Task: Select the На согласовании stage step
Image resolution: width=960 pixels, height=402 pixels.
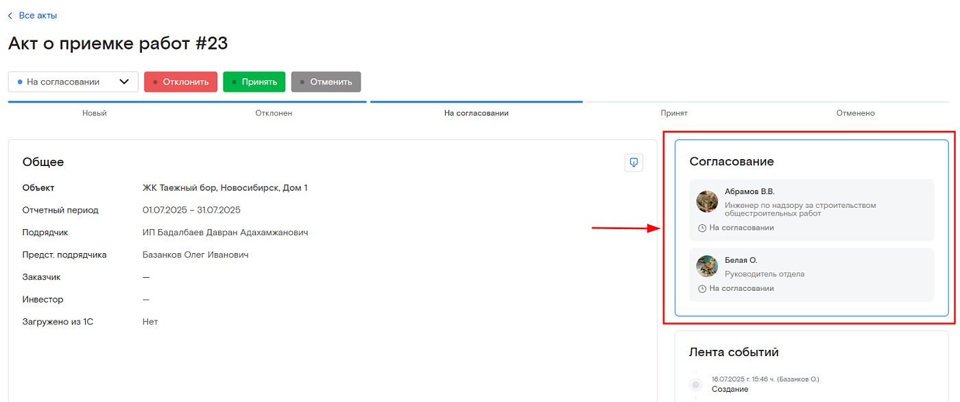Action: [477, 113]
